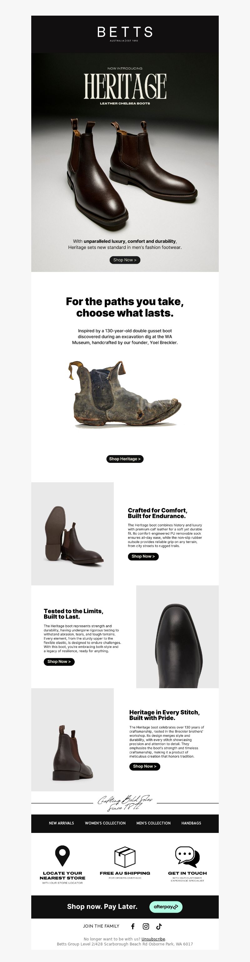Click the Shop Heritage button

coord(125,459)
